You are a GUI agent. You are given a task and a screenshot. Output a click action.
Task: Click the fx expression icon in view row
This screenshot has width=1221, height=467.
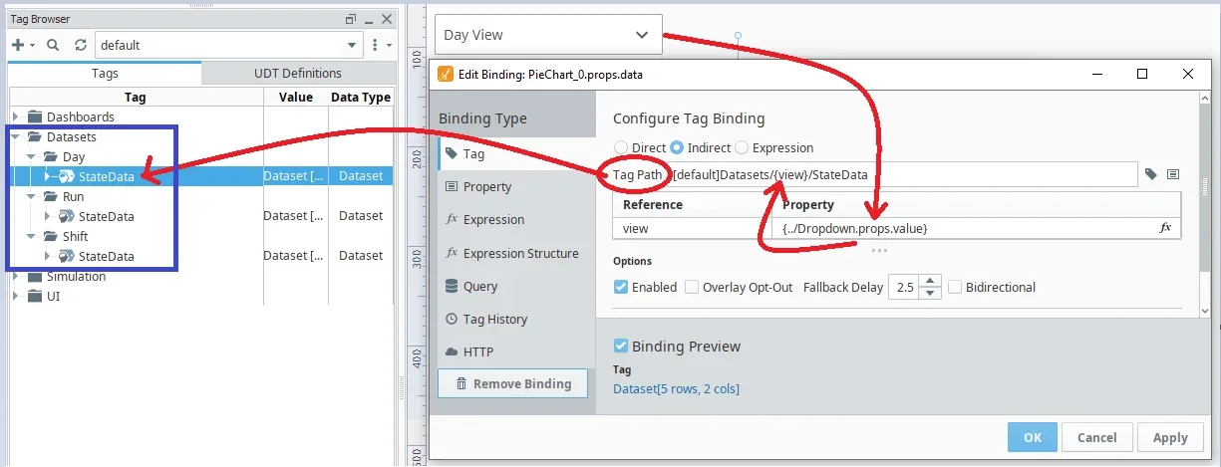[x=1165, y=228]
